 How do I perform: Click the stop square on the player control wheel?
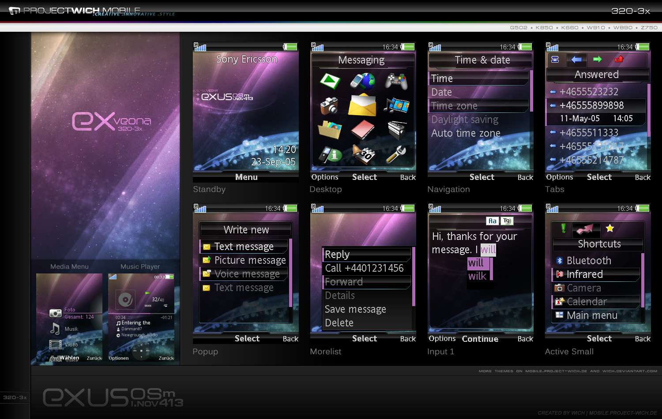[x=141, y=351]
